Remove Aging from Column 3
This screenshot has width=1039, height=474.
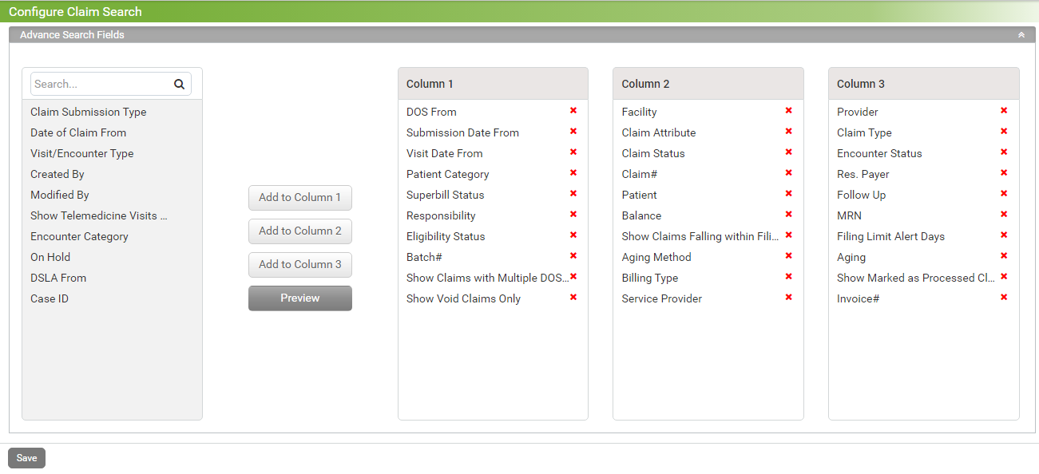pyautogui.click(x=1004, y=256)
